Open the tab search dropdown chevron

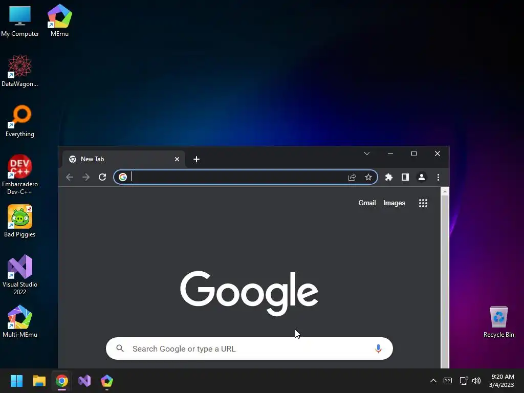tap(366, 154)
